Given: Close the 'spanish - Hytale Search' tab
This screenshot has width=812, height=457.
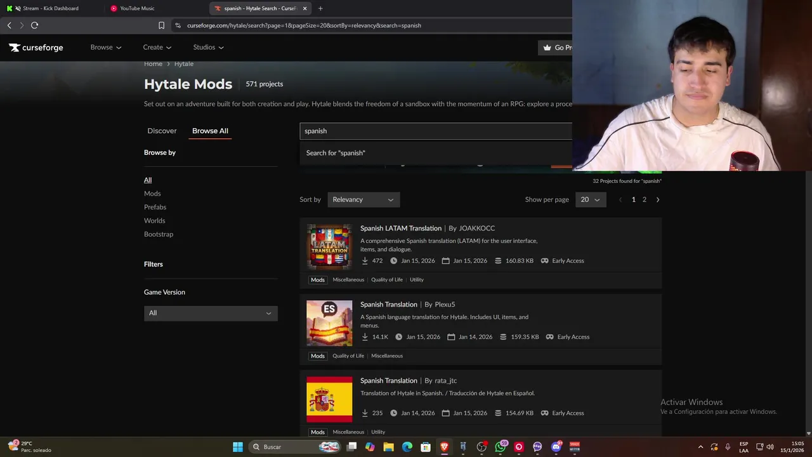Looking at the screenshot, I should 305,8.
